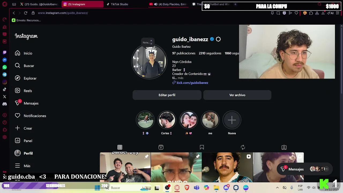Open the 'me' story highlight
Image resolution: width=343 pixels, height=193 pixels.
(210, 120)
